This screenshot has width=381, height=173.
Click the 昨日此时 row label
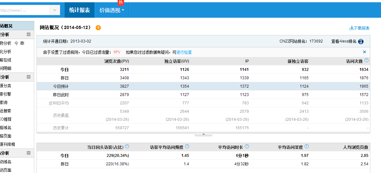pos(61,95)
